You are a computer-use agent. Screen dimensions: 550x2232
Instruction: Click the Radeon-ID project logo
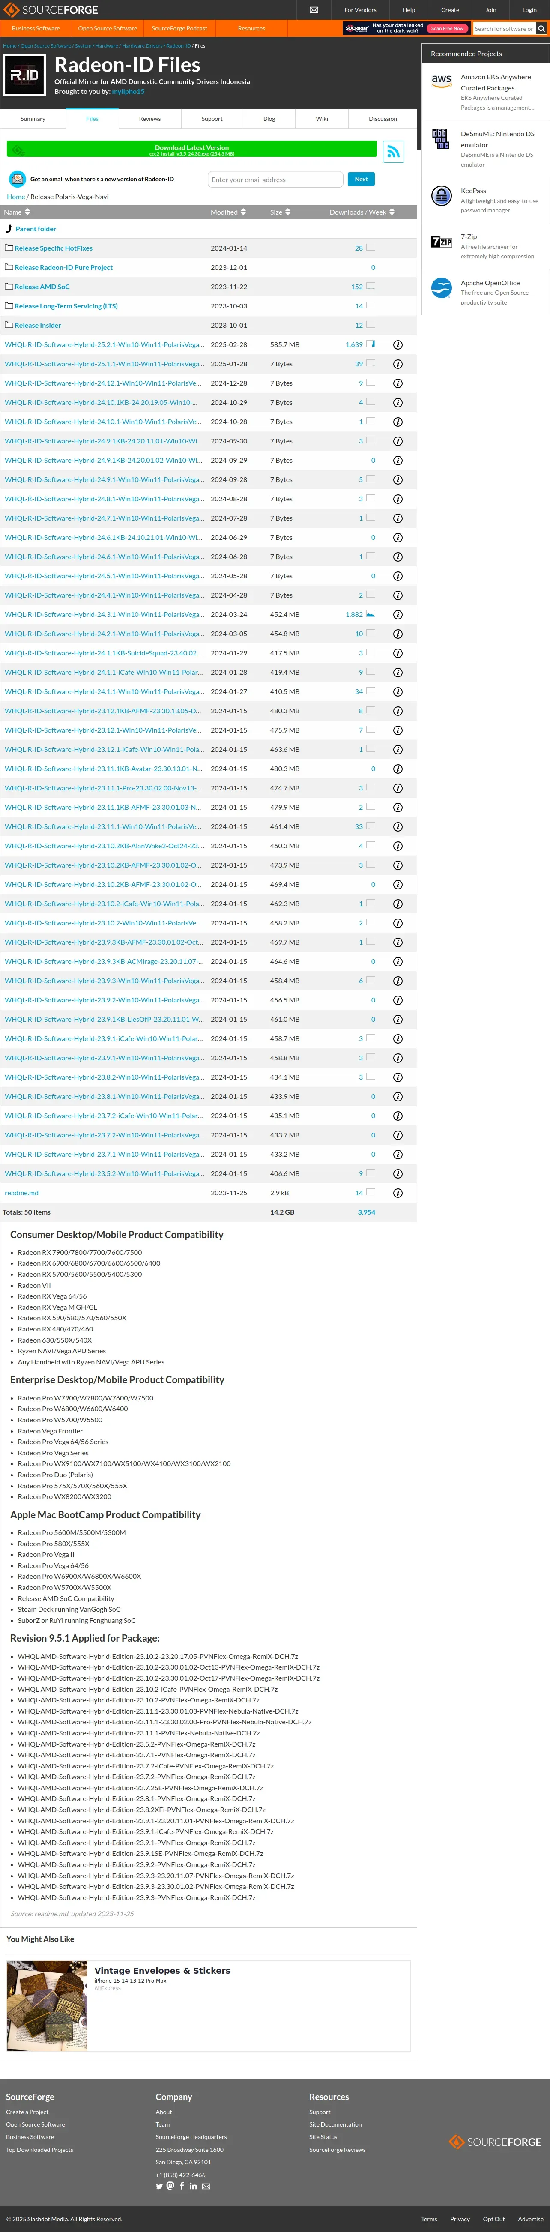click(24, 75)
